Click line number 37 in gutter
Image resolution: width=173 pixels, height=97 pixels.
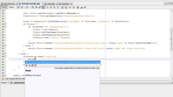click(3, 59)
